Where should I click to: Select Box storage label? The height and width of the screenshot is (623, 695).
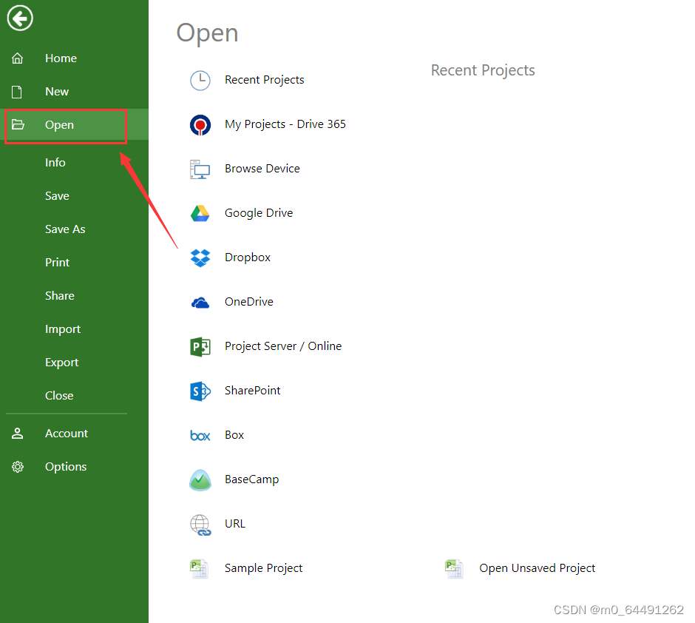click(234, 435)
